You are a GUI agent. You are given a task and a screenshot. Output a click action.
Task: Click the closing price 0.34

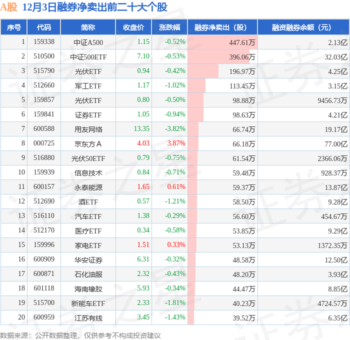(x=143, y=230)
